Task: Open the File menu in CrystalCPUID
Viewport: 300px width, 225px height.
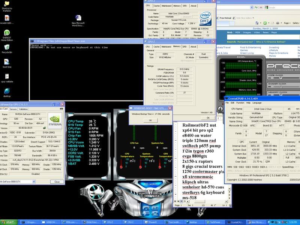Action: click(x=227, y=103)
